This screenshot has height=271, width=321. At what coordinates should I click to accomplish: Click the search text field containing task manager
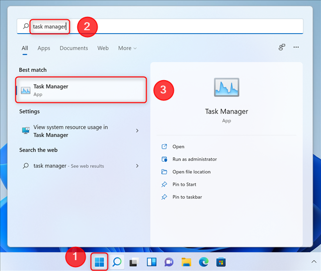click(160, 26)
